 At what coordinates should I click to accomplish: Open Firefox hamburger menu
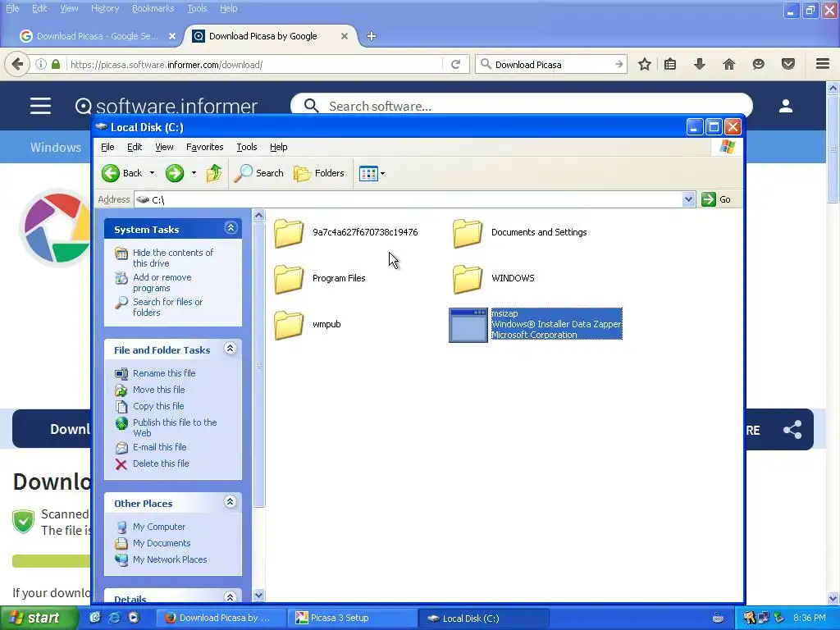point(823,64)
